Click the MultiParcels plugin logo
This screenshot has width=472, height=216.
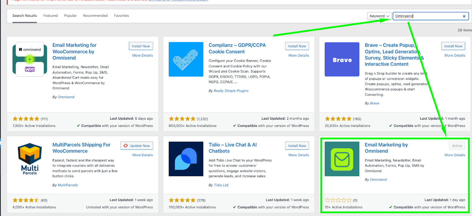click(x=29, y=159)
